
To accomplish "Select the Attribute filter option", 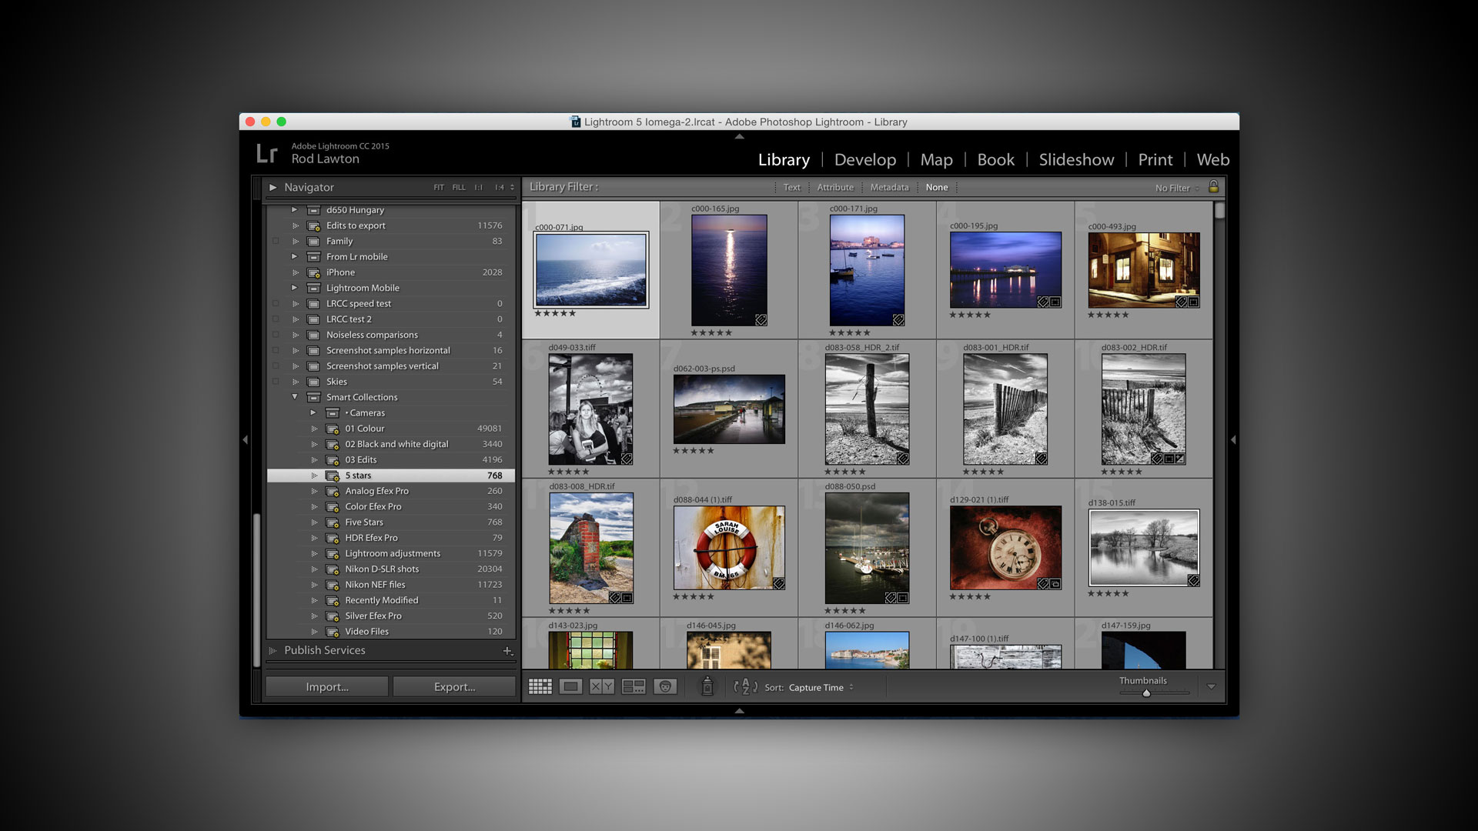I will pos(834,187).
